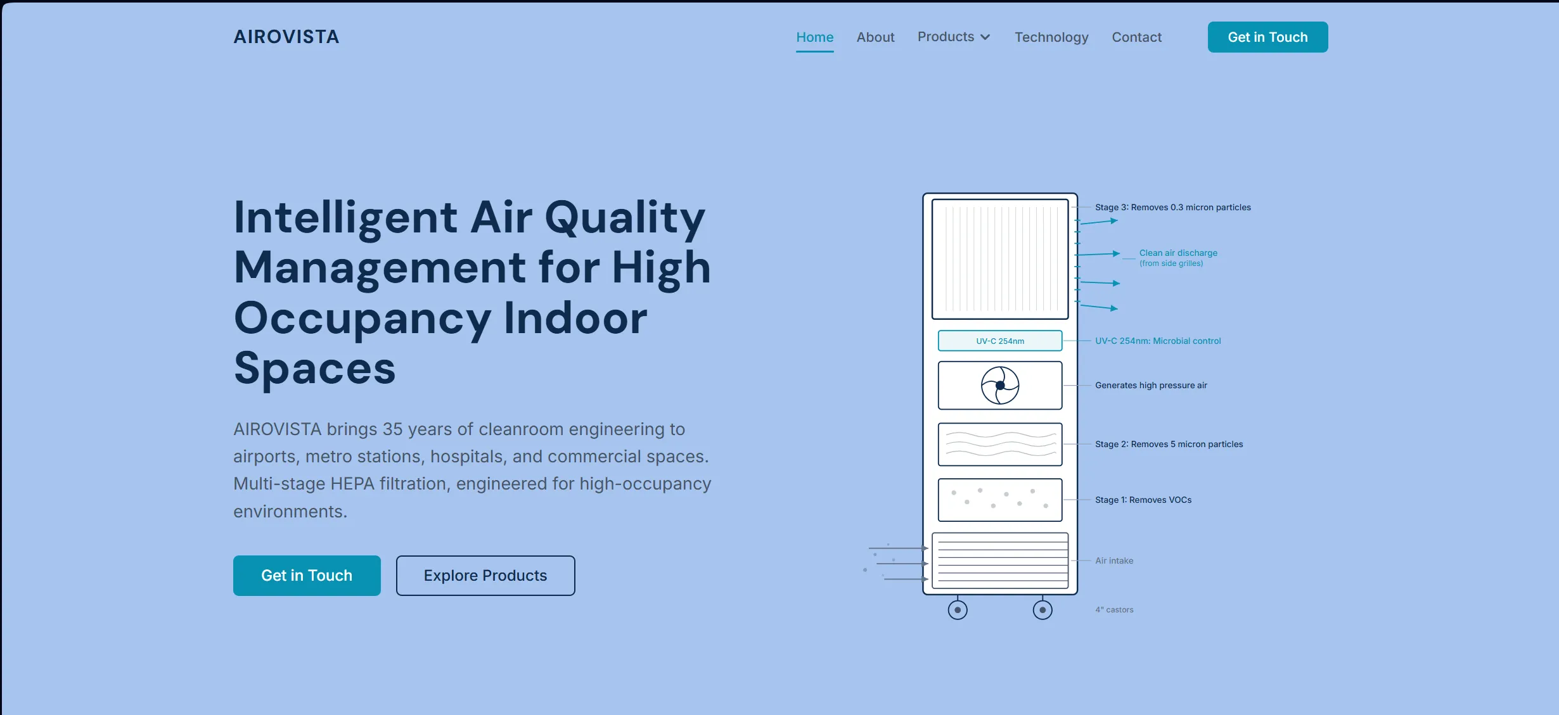The image size is (1559, 715).
Task: Select the Stage 3 HEPA filter panel illustration
Action: coord(999,258)
